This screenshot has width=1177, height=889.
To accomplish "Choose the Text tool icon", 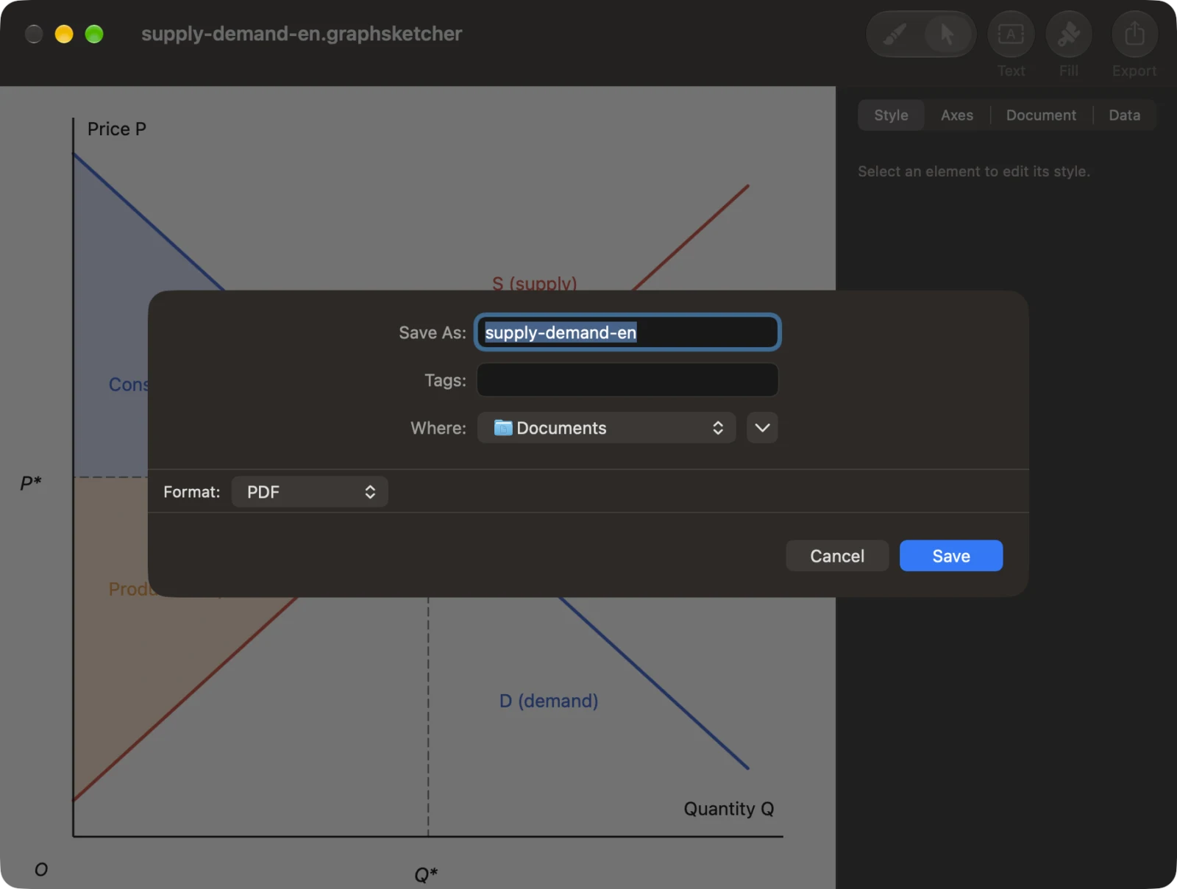I will (x=1011, y=34).
